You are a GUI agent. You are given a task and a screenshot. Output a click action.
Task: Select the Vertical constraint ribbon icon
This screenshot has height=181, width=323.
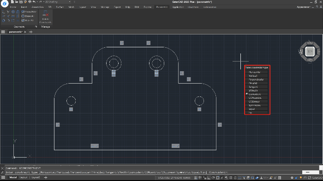pyautogui.click(x=18, y=16)
